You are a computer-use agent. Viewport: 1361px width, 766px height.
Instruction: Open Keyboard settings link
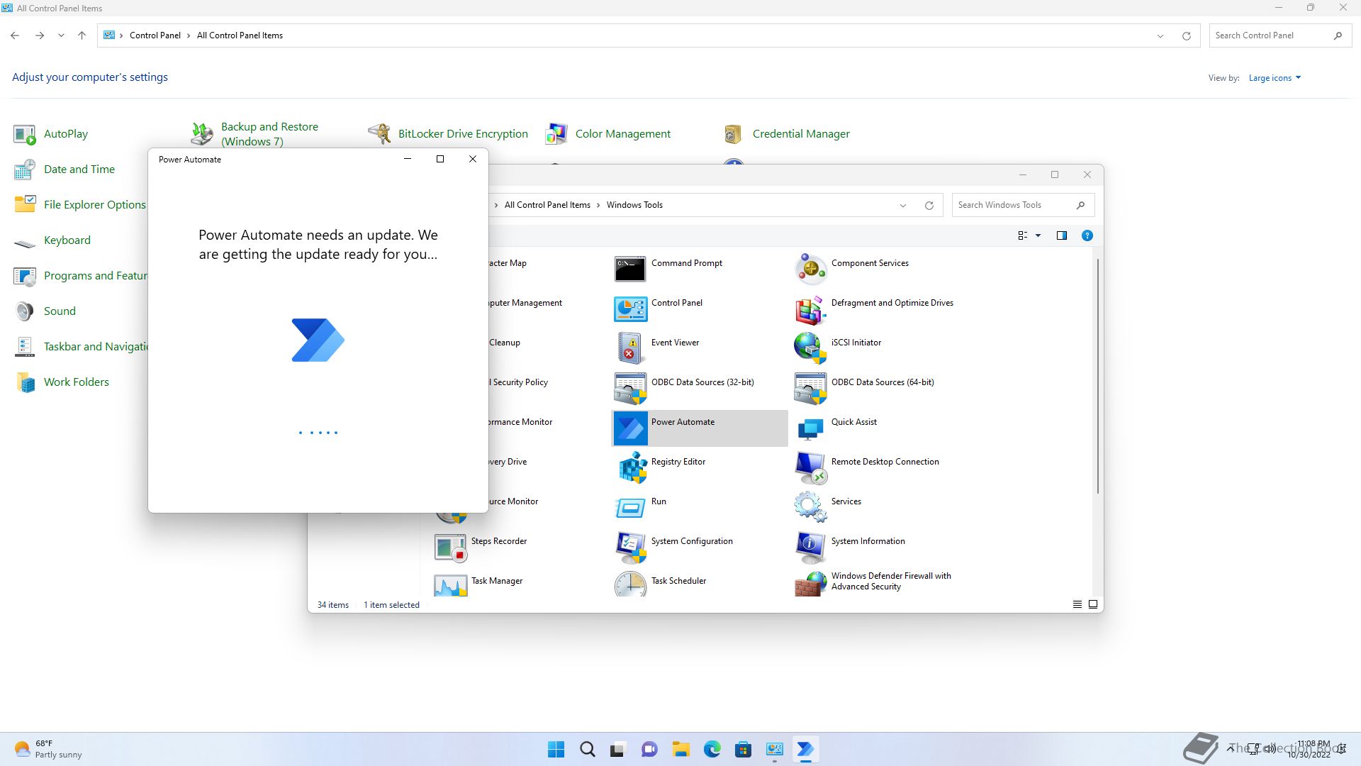[x=67, y=240]
